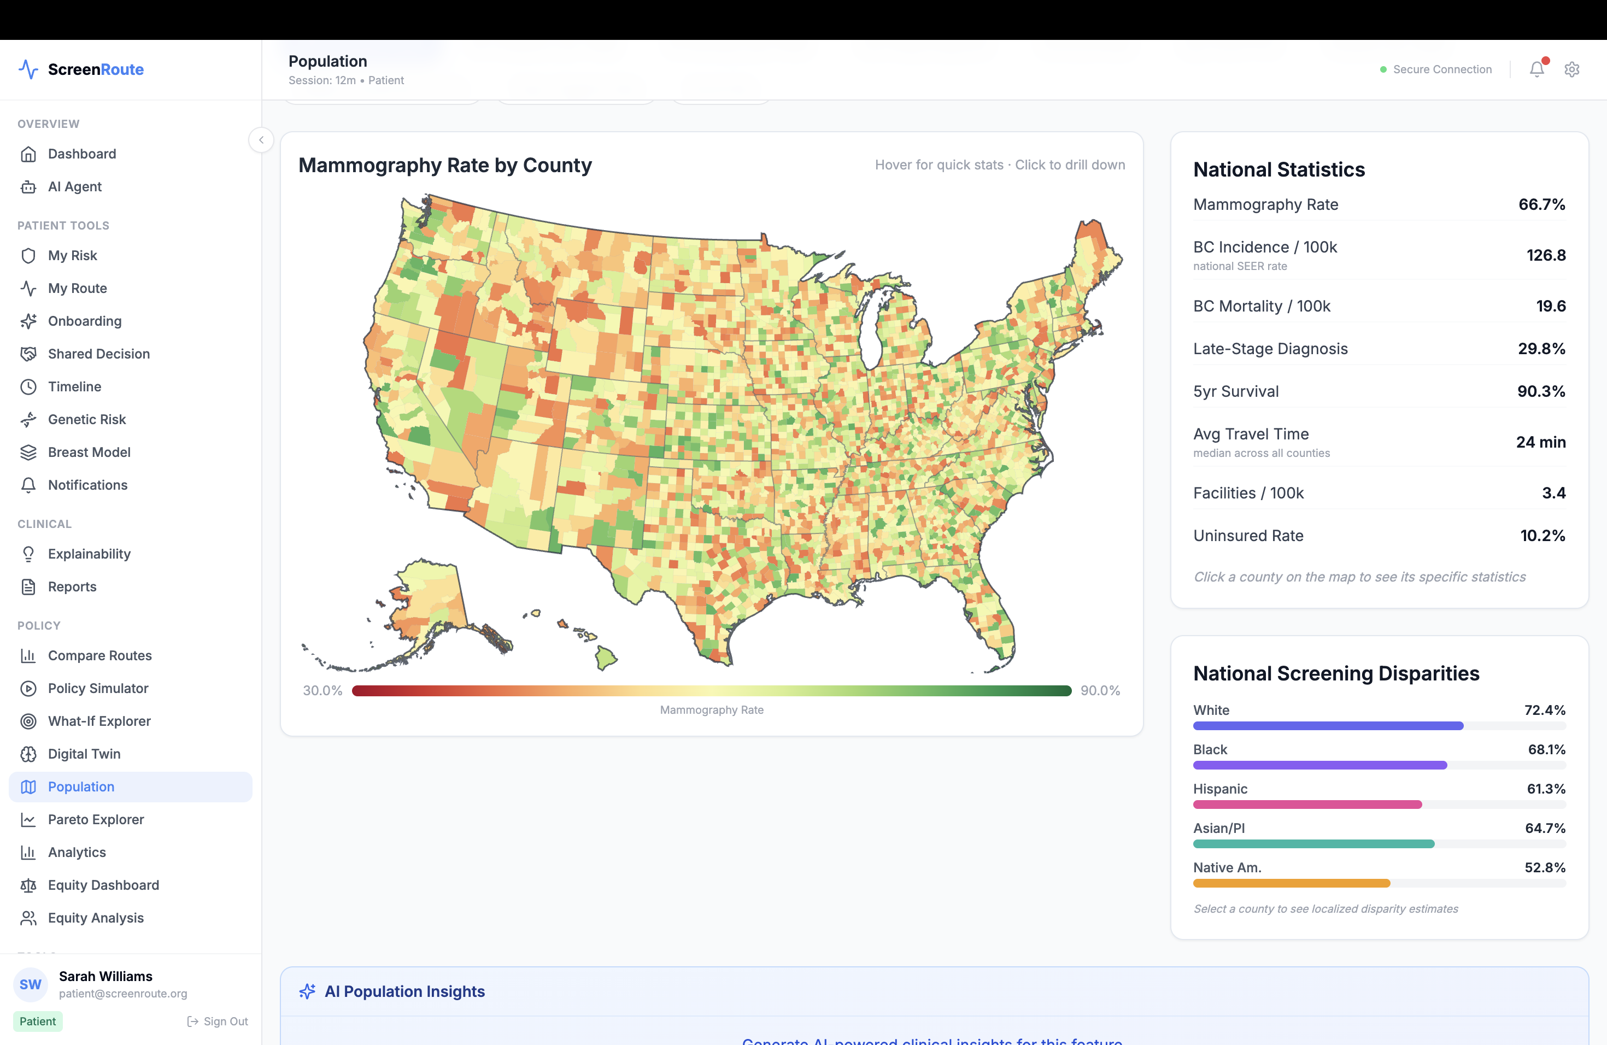Screen dimensions: 1607x1045
Task: Click the ScreenRoute pulse logo icon
Action: click(x=28, y=69)
